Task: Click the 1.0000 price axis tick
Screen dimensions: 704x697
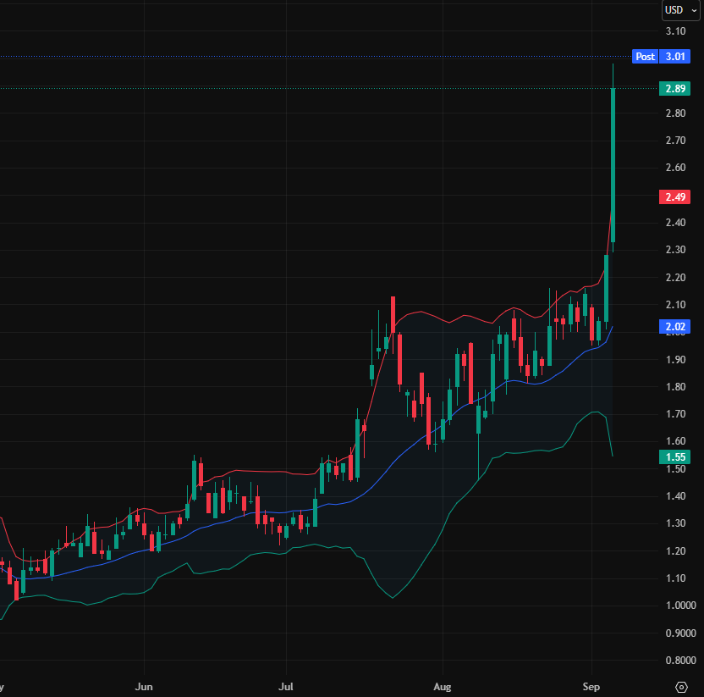Action: pos(680,606)
